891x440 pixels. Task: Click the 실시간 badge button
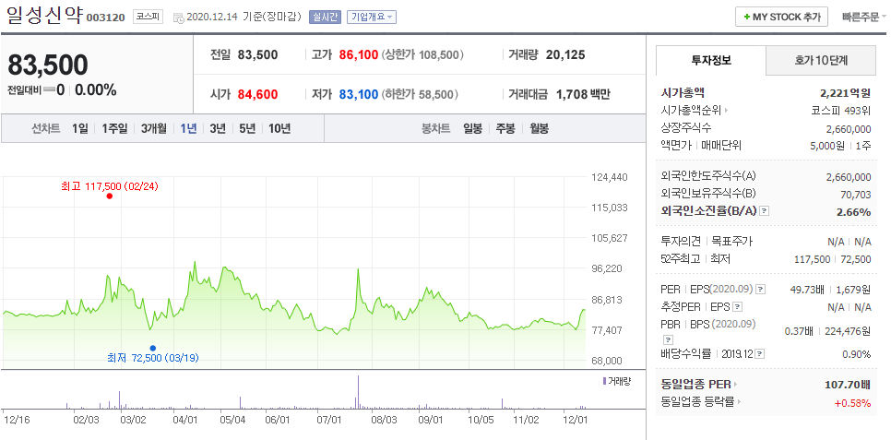[325, 17]
